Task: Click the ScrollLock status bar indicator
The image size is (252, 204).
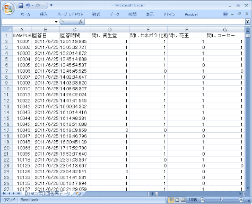Action: pos(29,200)
